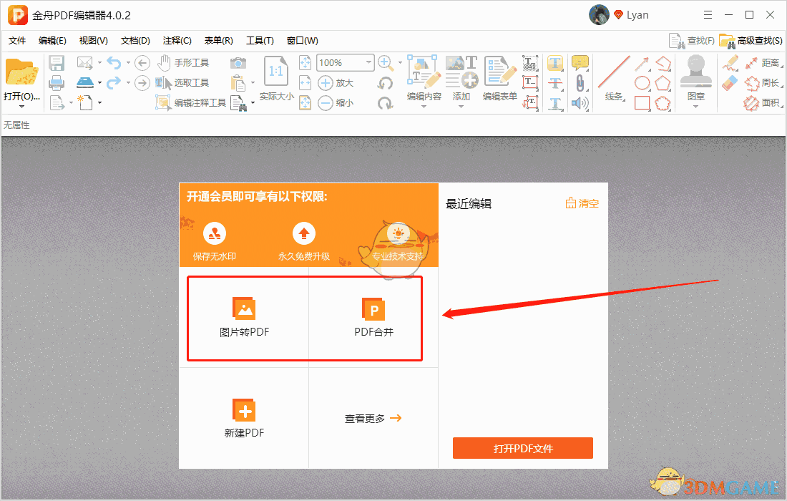Image resolution: width=787 pixels, height=501 pixels.
Task: Open the 注释(C) menu
Action: point(176,40)
